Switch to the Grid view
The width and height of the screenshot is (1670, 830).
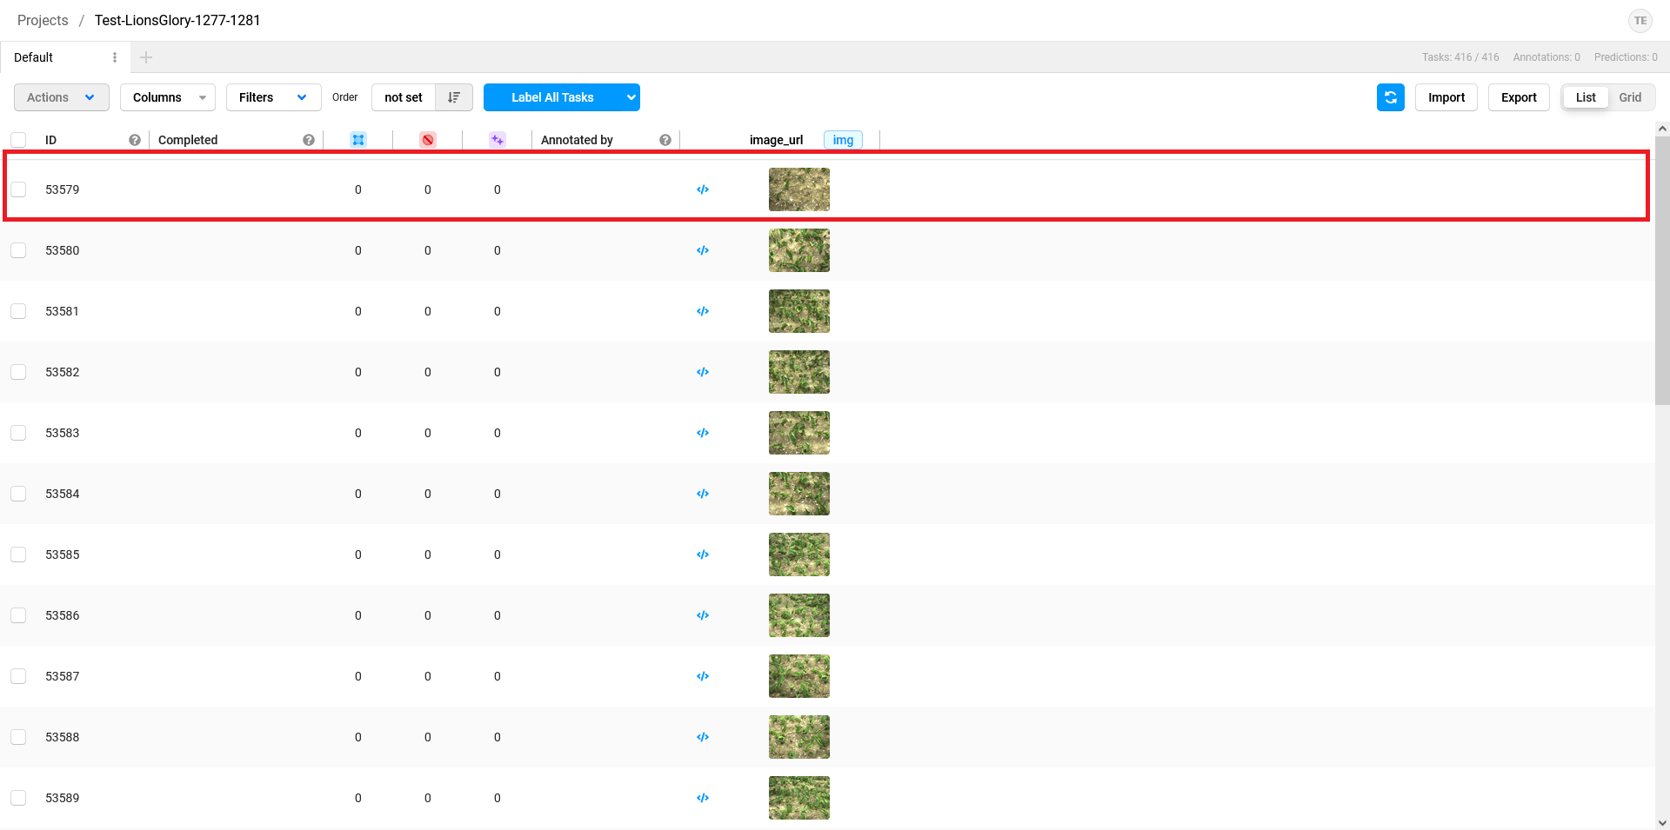pyautogui.click(x=1630, y=97)
